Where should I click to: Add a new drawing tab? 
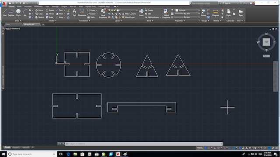pos(43,24)
